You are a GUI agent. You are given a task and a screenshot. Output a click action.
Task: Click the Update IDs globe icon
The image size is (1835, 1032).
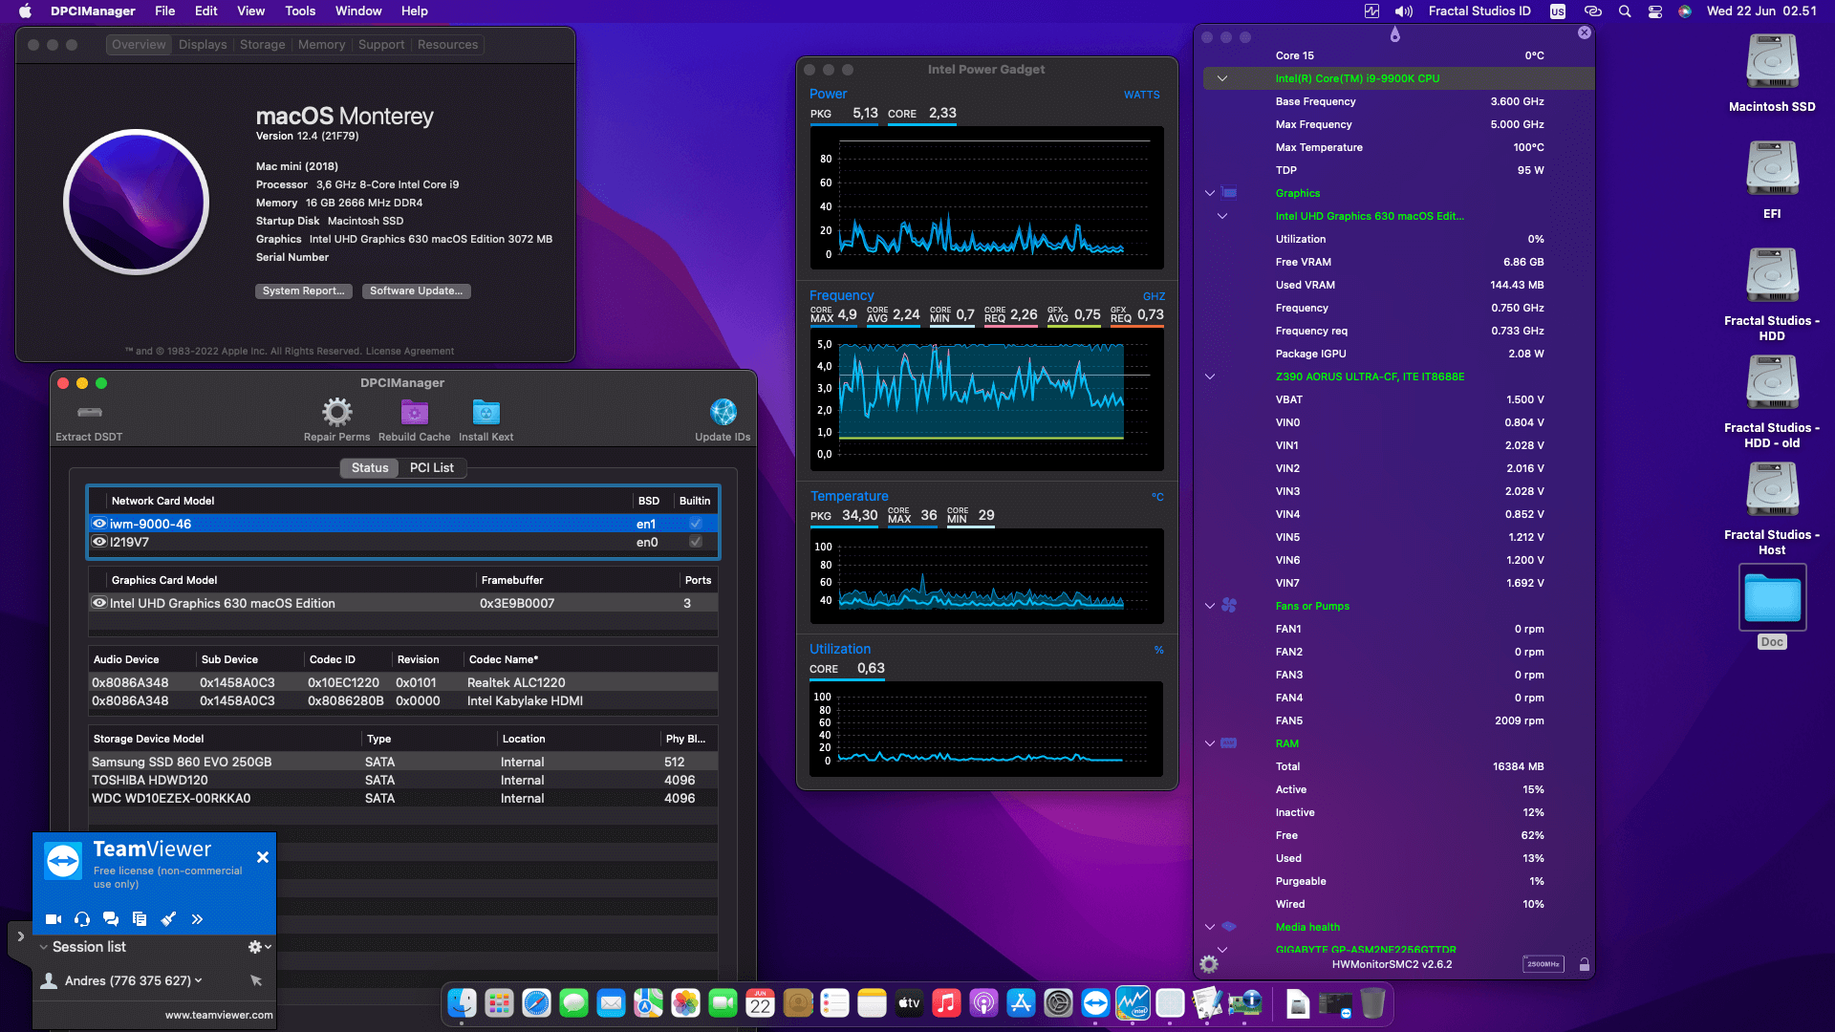pos(723,412)
